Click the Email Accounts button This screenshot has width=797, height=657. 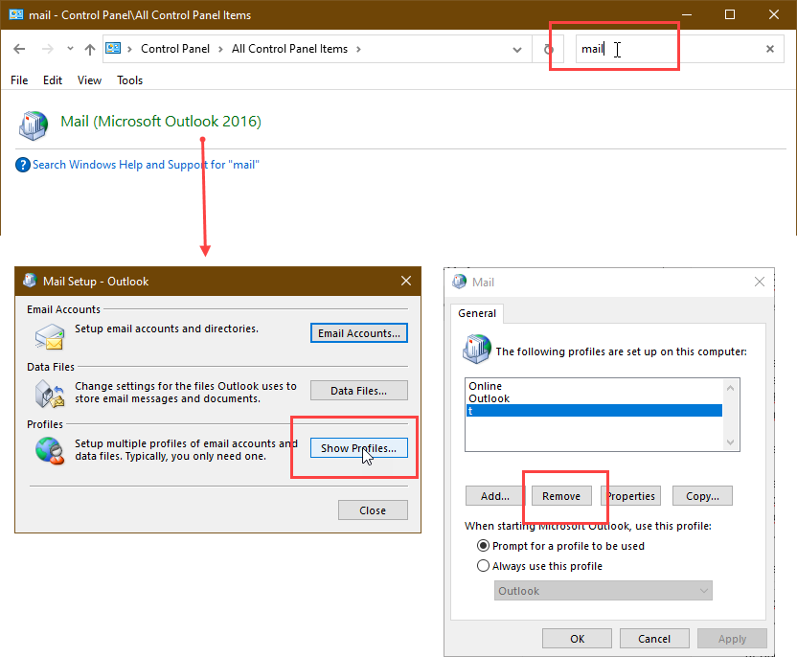coord(359,333)
